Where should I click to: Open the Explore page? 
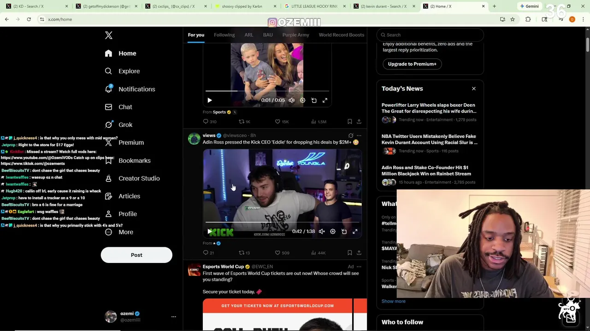pyautogui.click(x=122, y=71)
